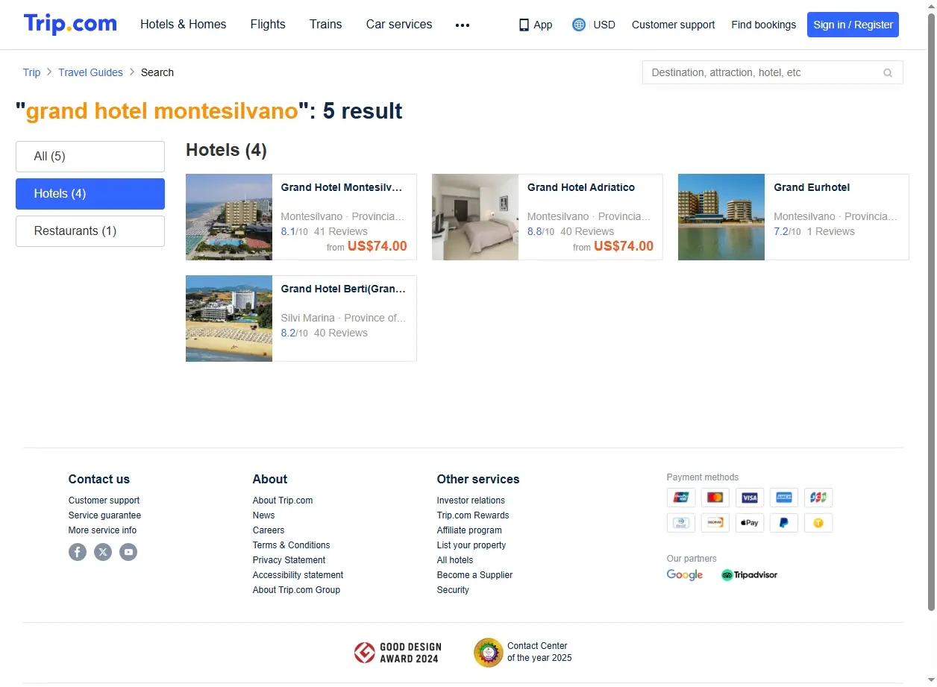Screen dimensions: 937x687
Task: Select the Restaurants (1) filter tab
Action: tap(90, 231)
